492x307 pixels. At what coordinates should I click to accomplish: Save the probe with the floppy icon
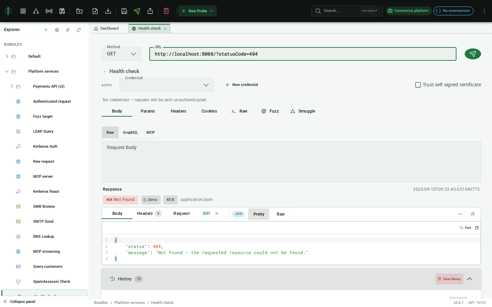point(124,11)
